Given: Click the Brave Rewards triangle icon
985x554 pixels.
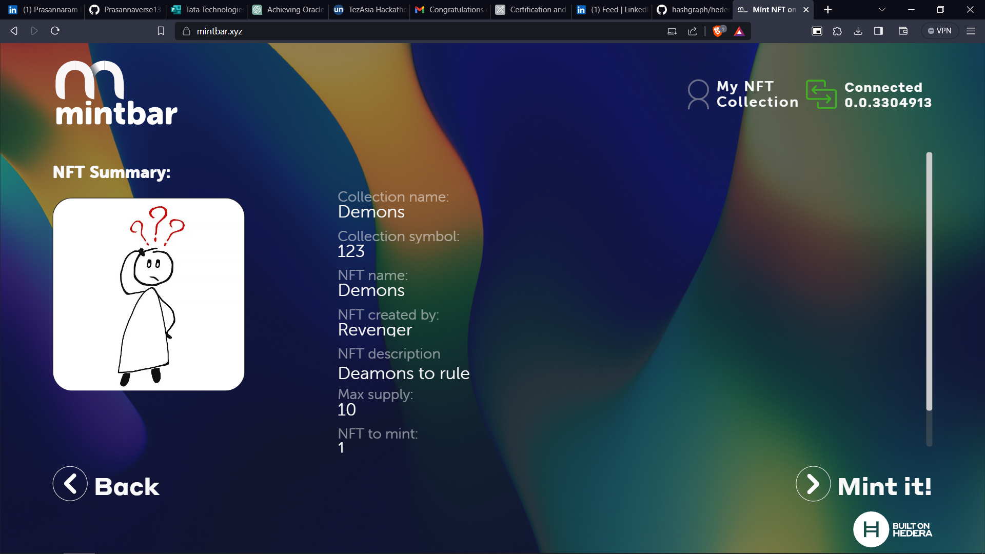Looking at the screenshot, I should (x=739, y=31).
